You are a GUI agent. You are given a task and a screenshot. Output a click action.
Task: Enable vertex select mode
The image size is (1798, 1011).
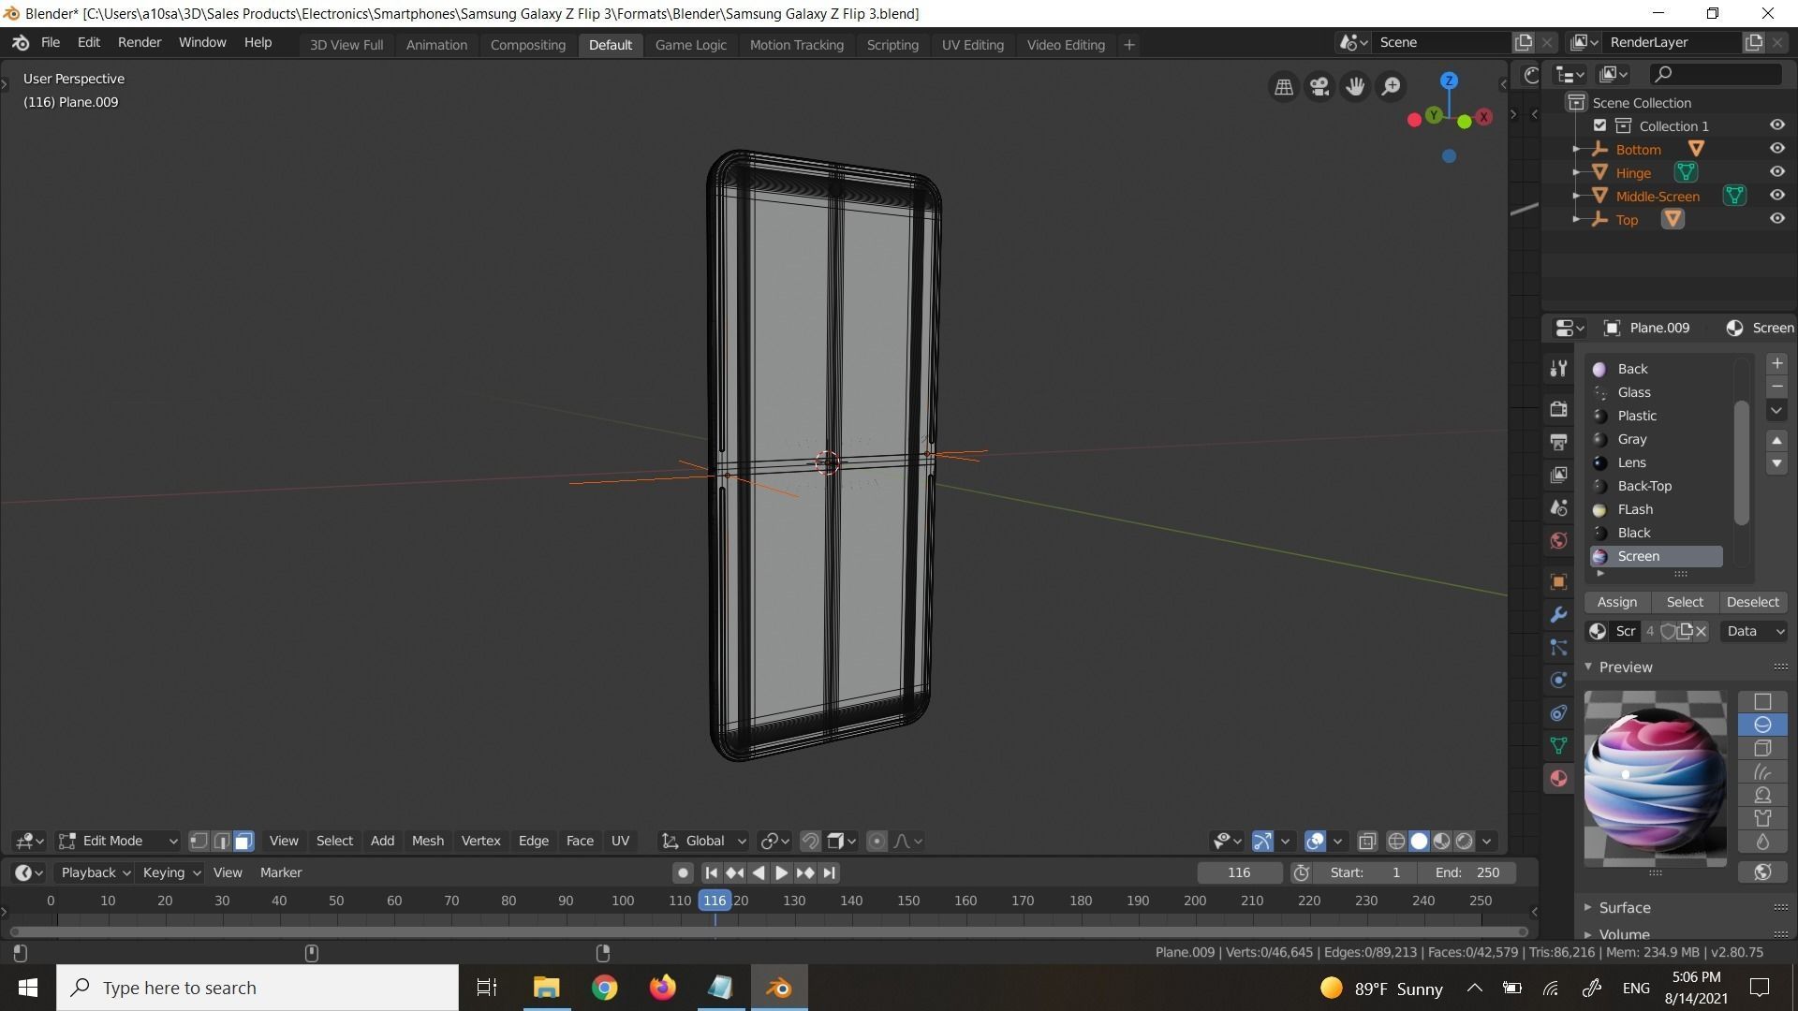coord(199,841)
